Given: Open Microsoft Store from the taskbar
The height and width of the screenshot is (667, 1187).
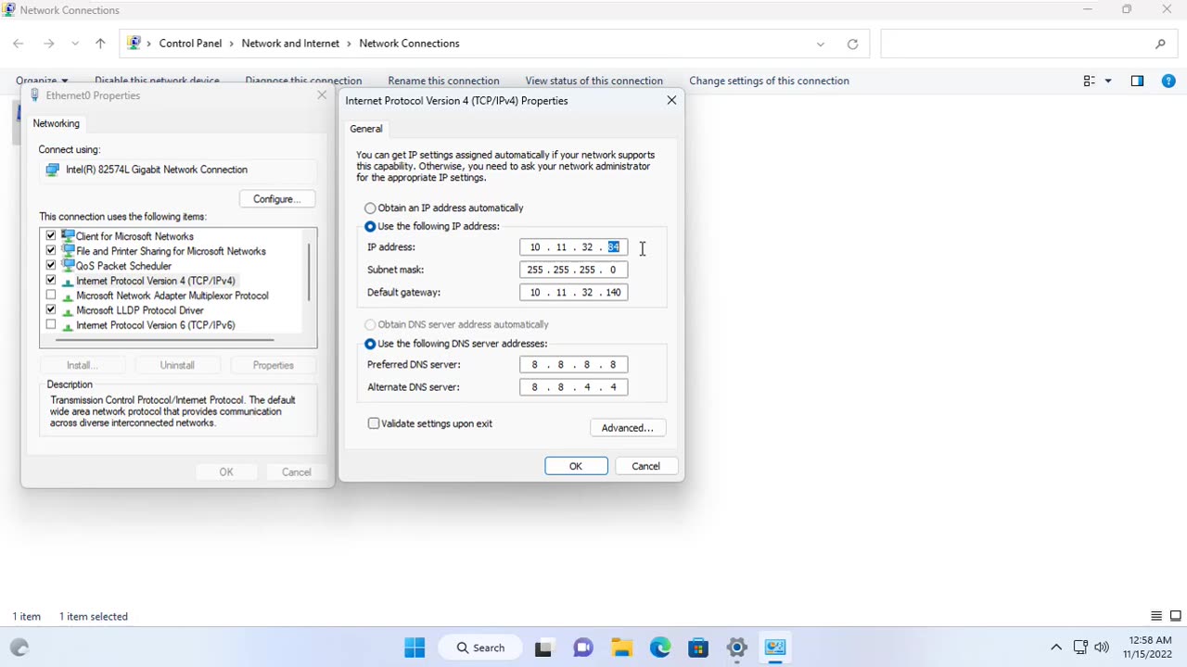Looking at the screenshot, I should point(698,648).
